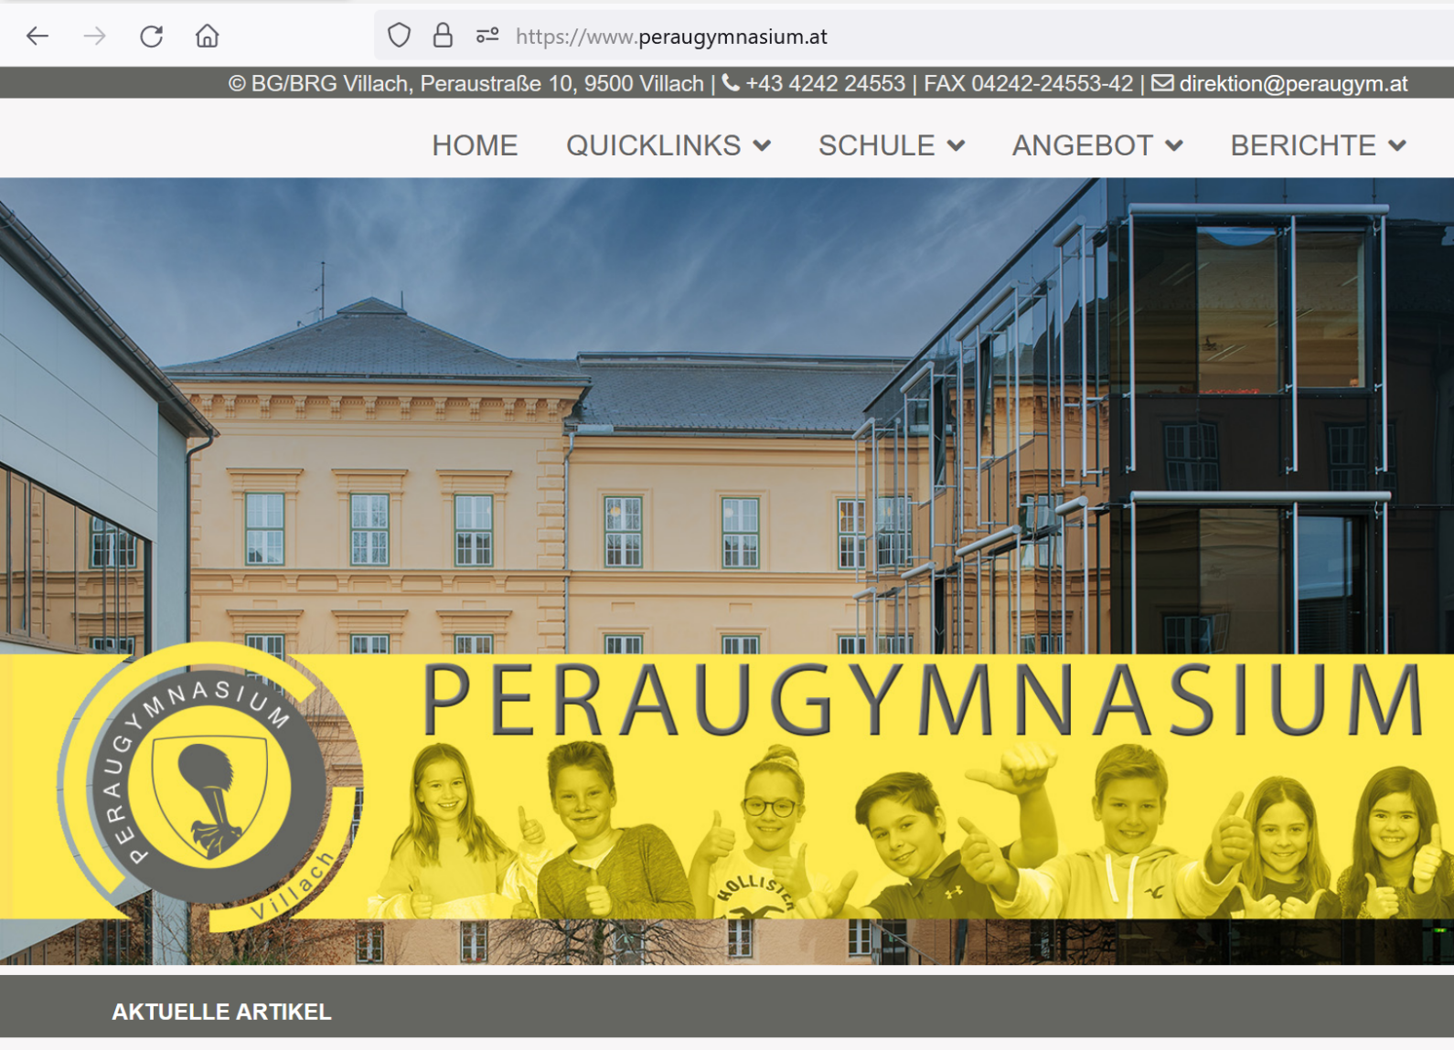
Task: Click the PERAUGYMNASIUM banner title
Action: [922, 700]
